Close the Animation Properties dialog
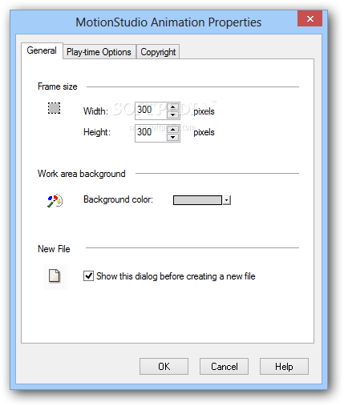This screenshot has height=406, width=344. tap(310, 18)
